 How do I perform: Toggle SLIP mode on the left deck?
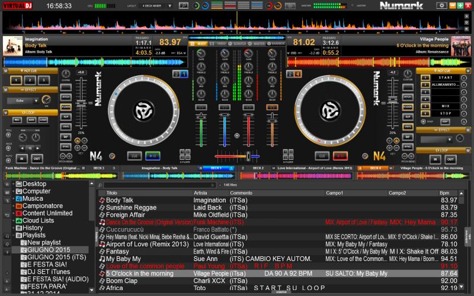coord(66,117)
